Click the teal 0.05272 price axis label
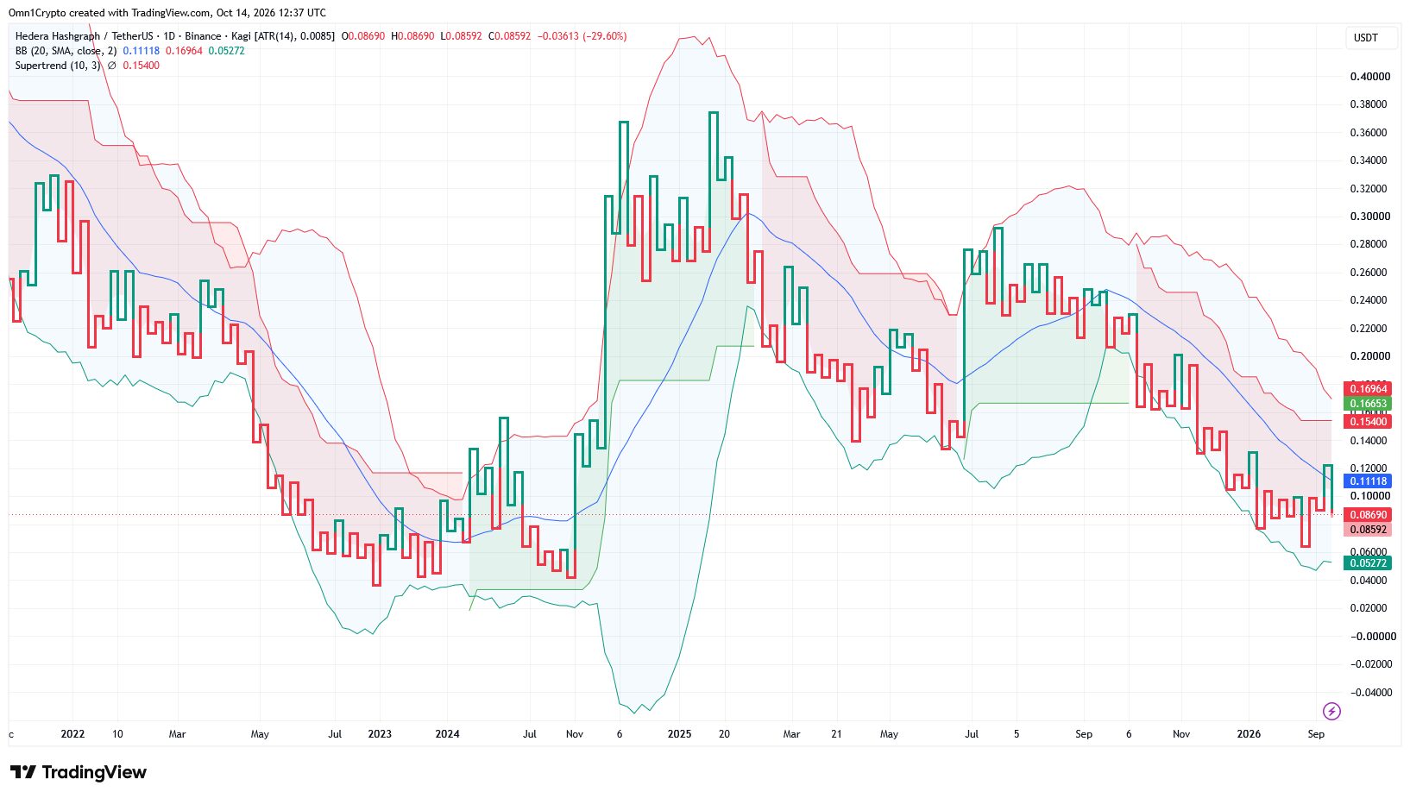Screen dimensions: 1410x798 point(1368,563)
